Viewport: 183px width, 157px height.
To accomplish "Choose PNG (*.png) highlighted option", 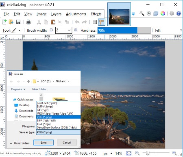I will (59, 117).
